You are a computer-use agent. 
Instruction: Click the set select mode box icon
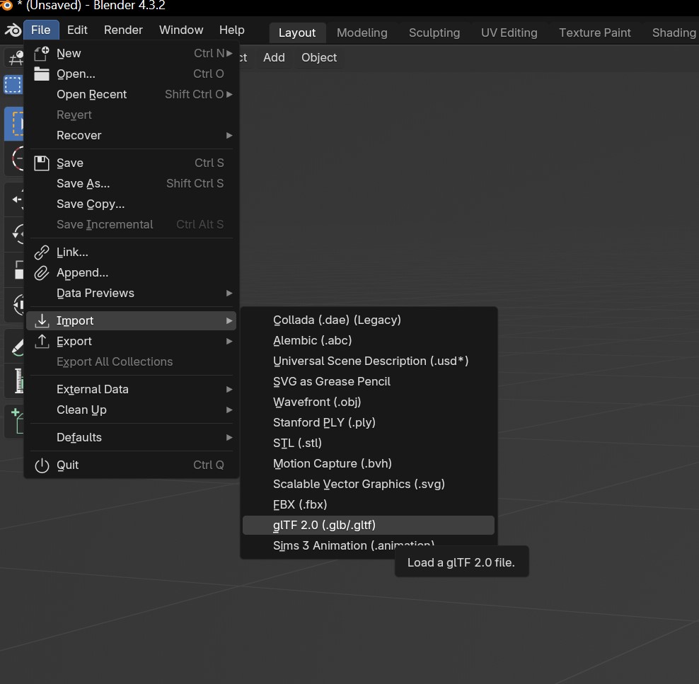click(13, 84)
